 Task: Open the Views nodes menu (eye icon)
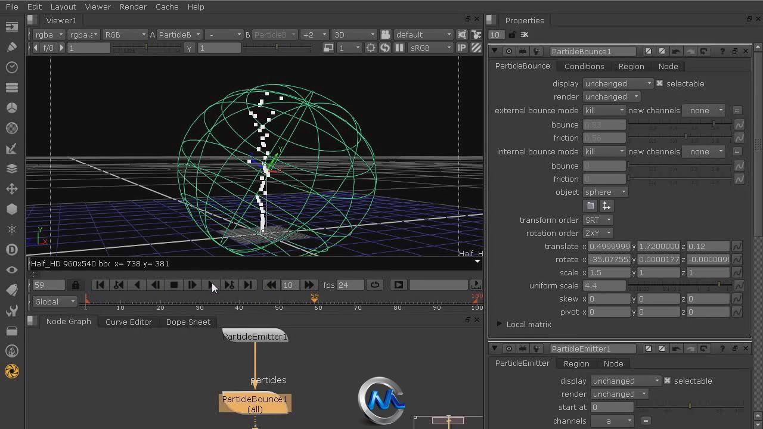[12, 270]
